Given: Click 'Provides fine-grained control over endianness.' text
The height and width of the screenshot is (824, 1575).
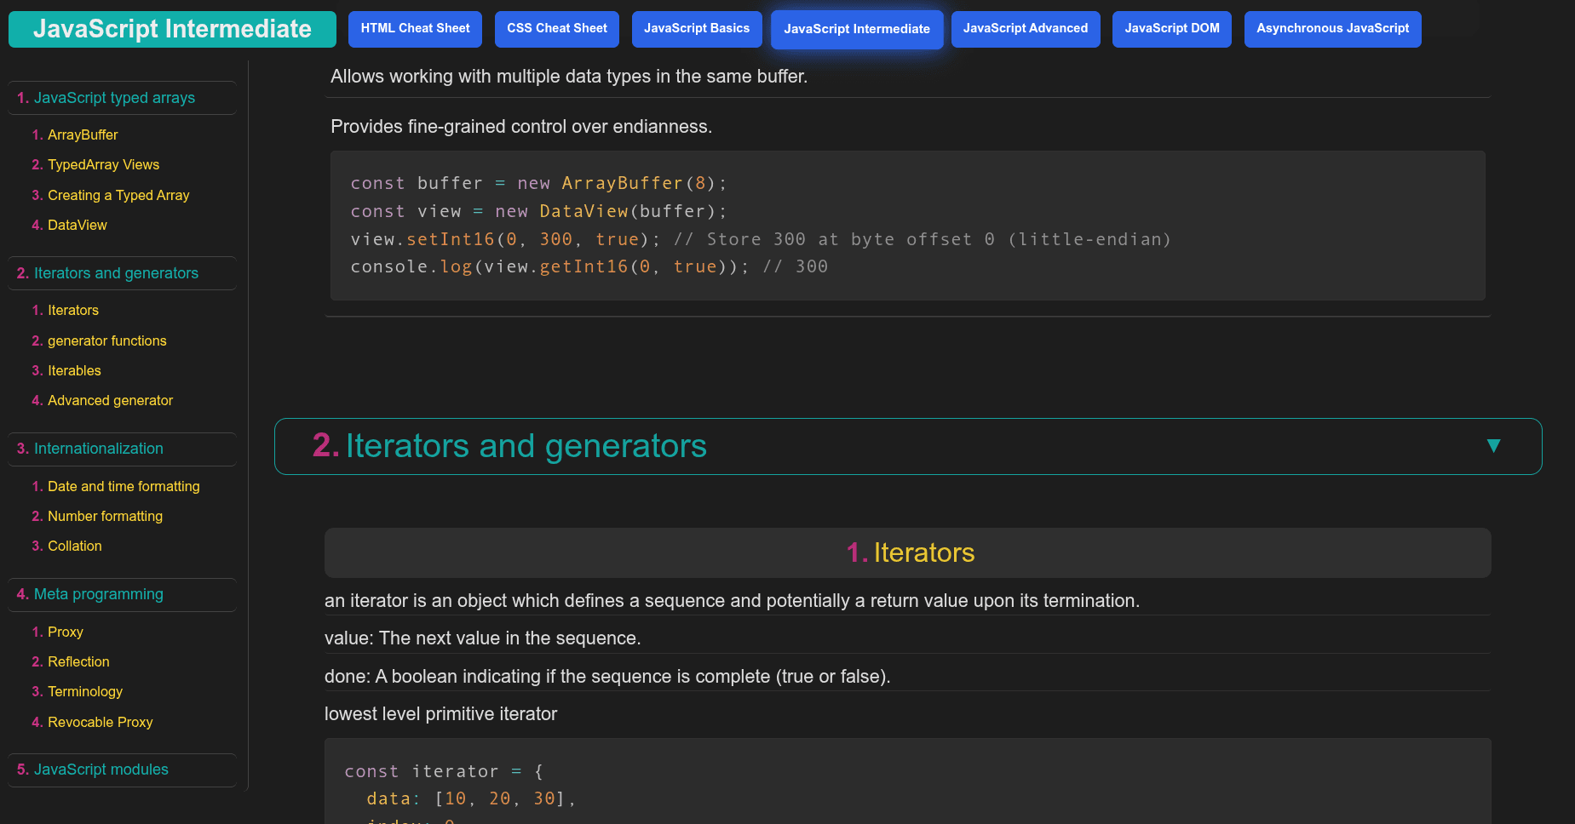Looking at the screenshot, I should (521, 127).
